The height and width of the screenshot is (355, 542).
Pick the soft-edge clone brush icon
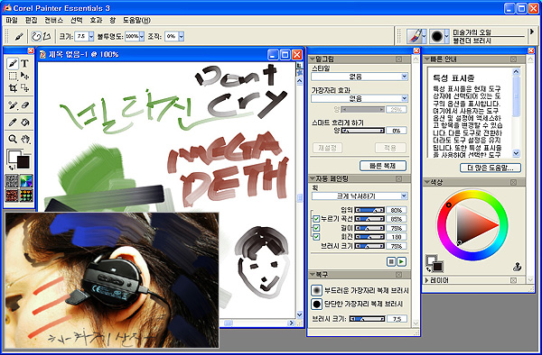(316, 290)
